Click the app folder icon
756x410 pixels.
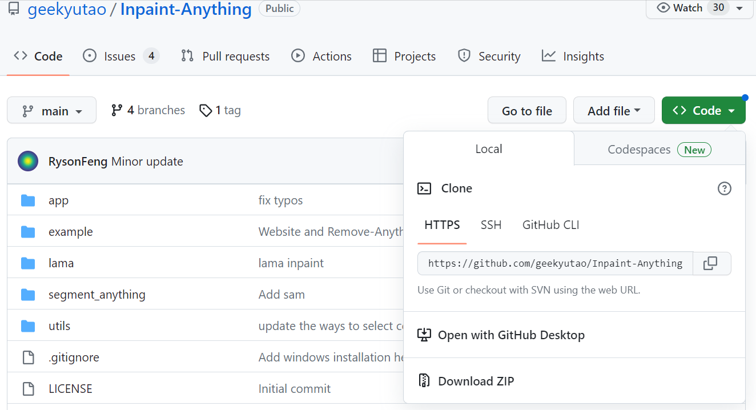[x=28, y=200]
